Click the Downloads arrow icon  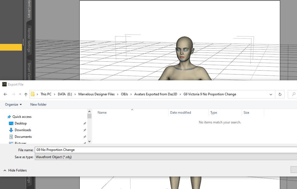[11, 130]
